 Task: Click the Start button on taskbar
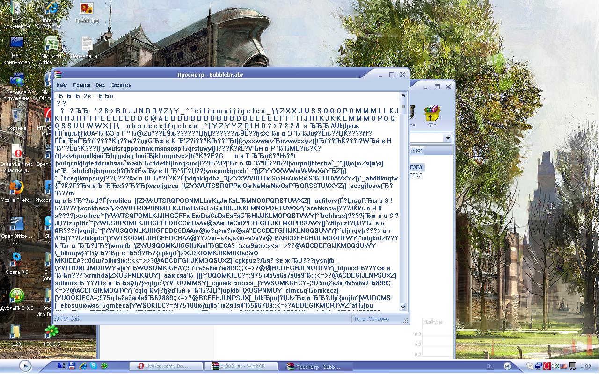[x=25, y=366]
